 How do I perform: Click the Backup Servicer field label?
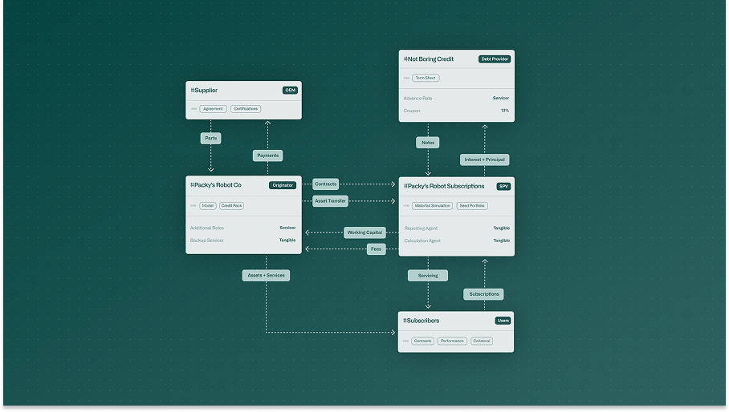click(207, 240)
